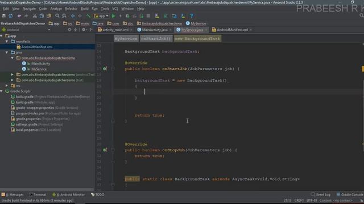The image size is (364, 204).
Task: Open the app run configuration dropdown
Action: pos(101,16)
